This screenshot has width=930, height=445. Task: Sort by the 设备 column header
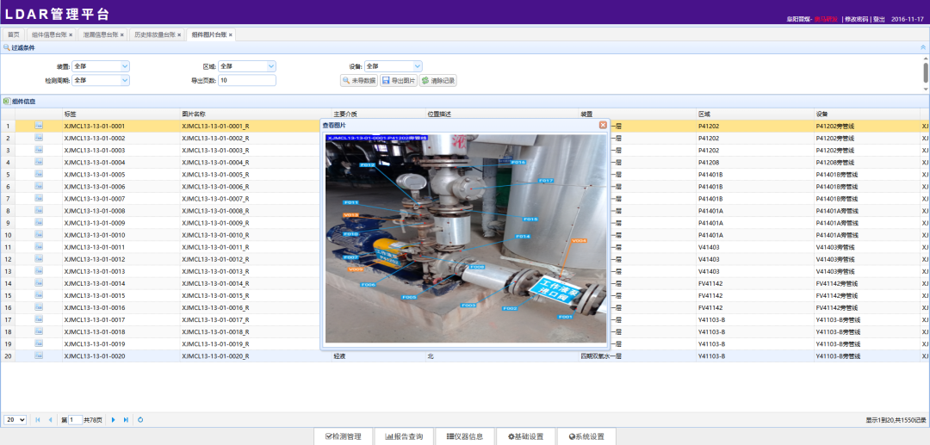coord(866,114)
